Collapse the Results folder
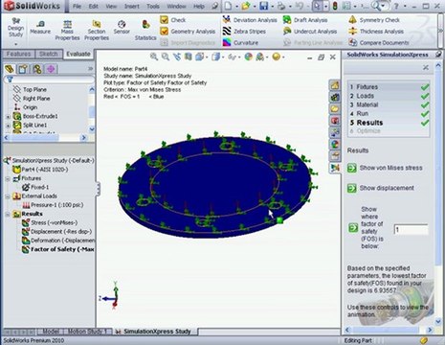 pos(8,215)
